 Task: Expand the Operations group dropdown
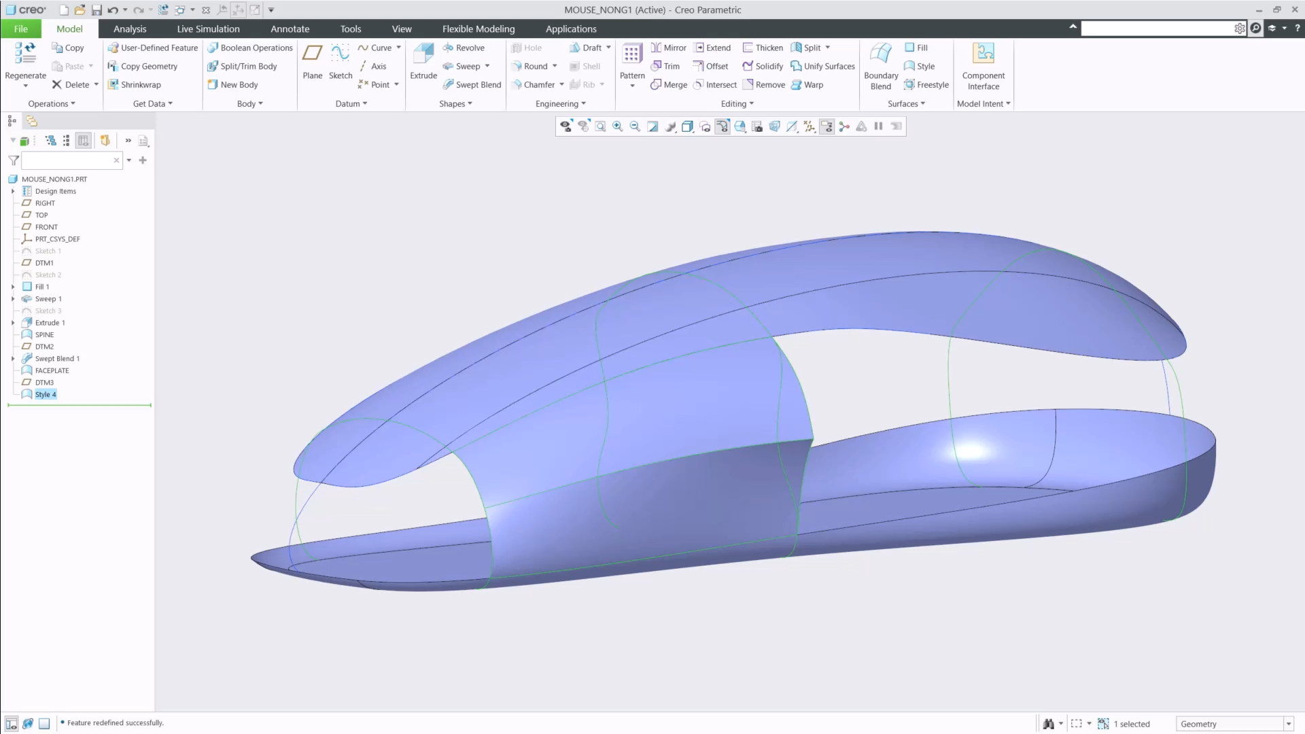click(x=52, y=104)
